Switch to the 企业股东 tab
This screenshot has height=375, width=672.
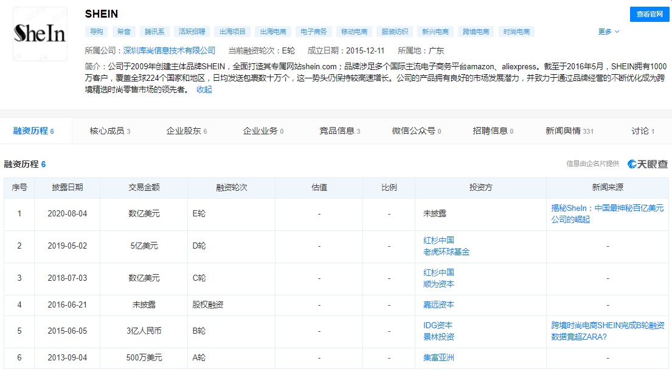187,131
